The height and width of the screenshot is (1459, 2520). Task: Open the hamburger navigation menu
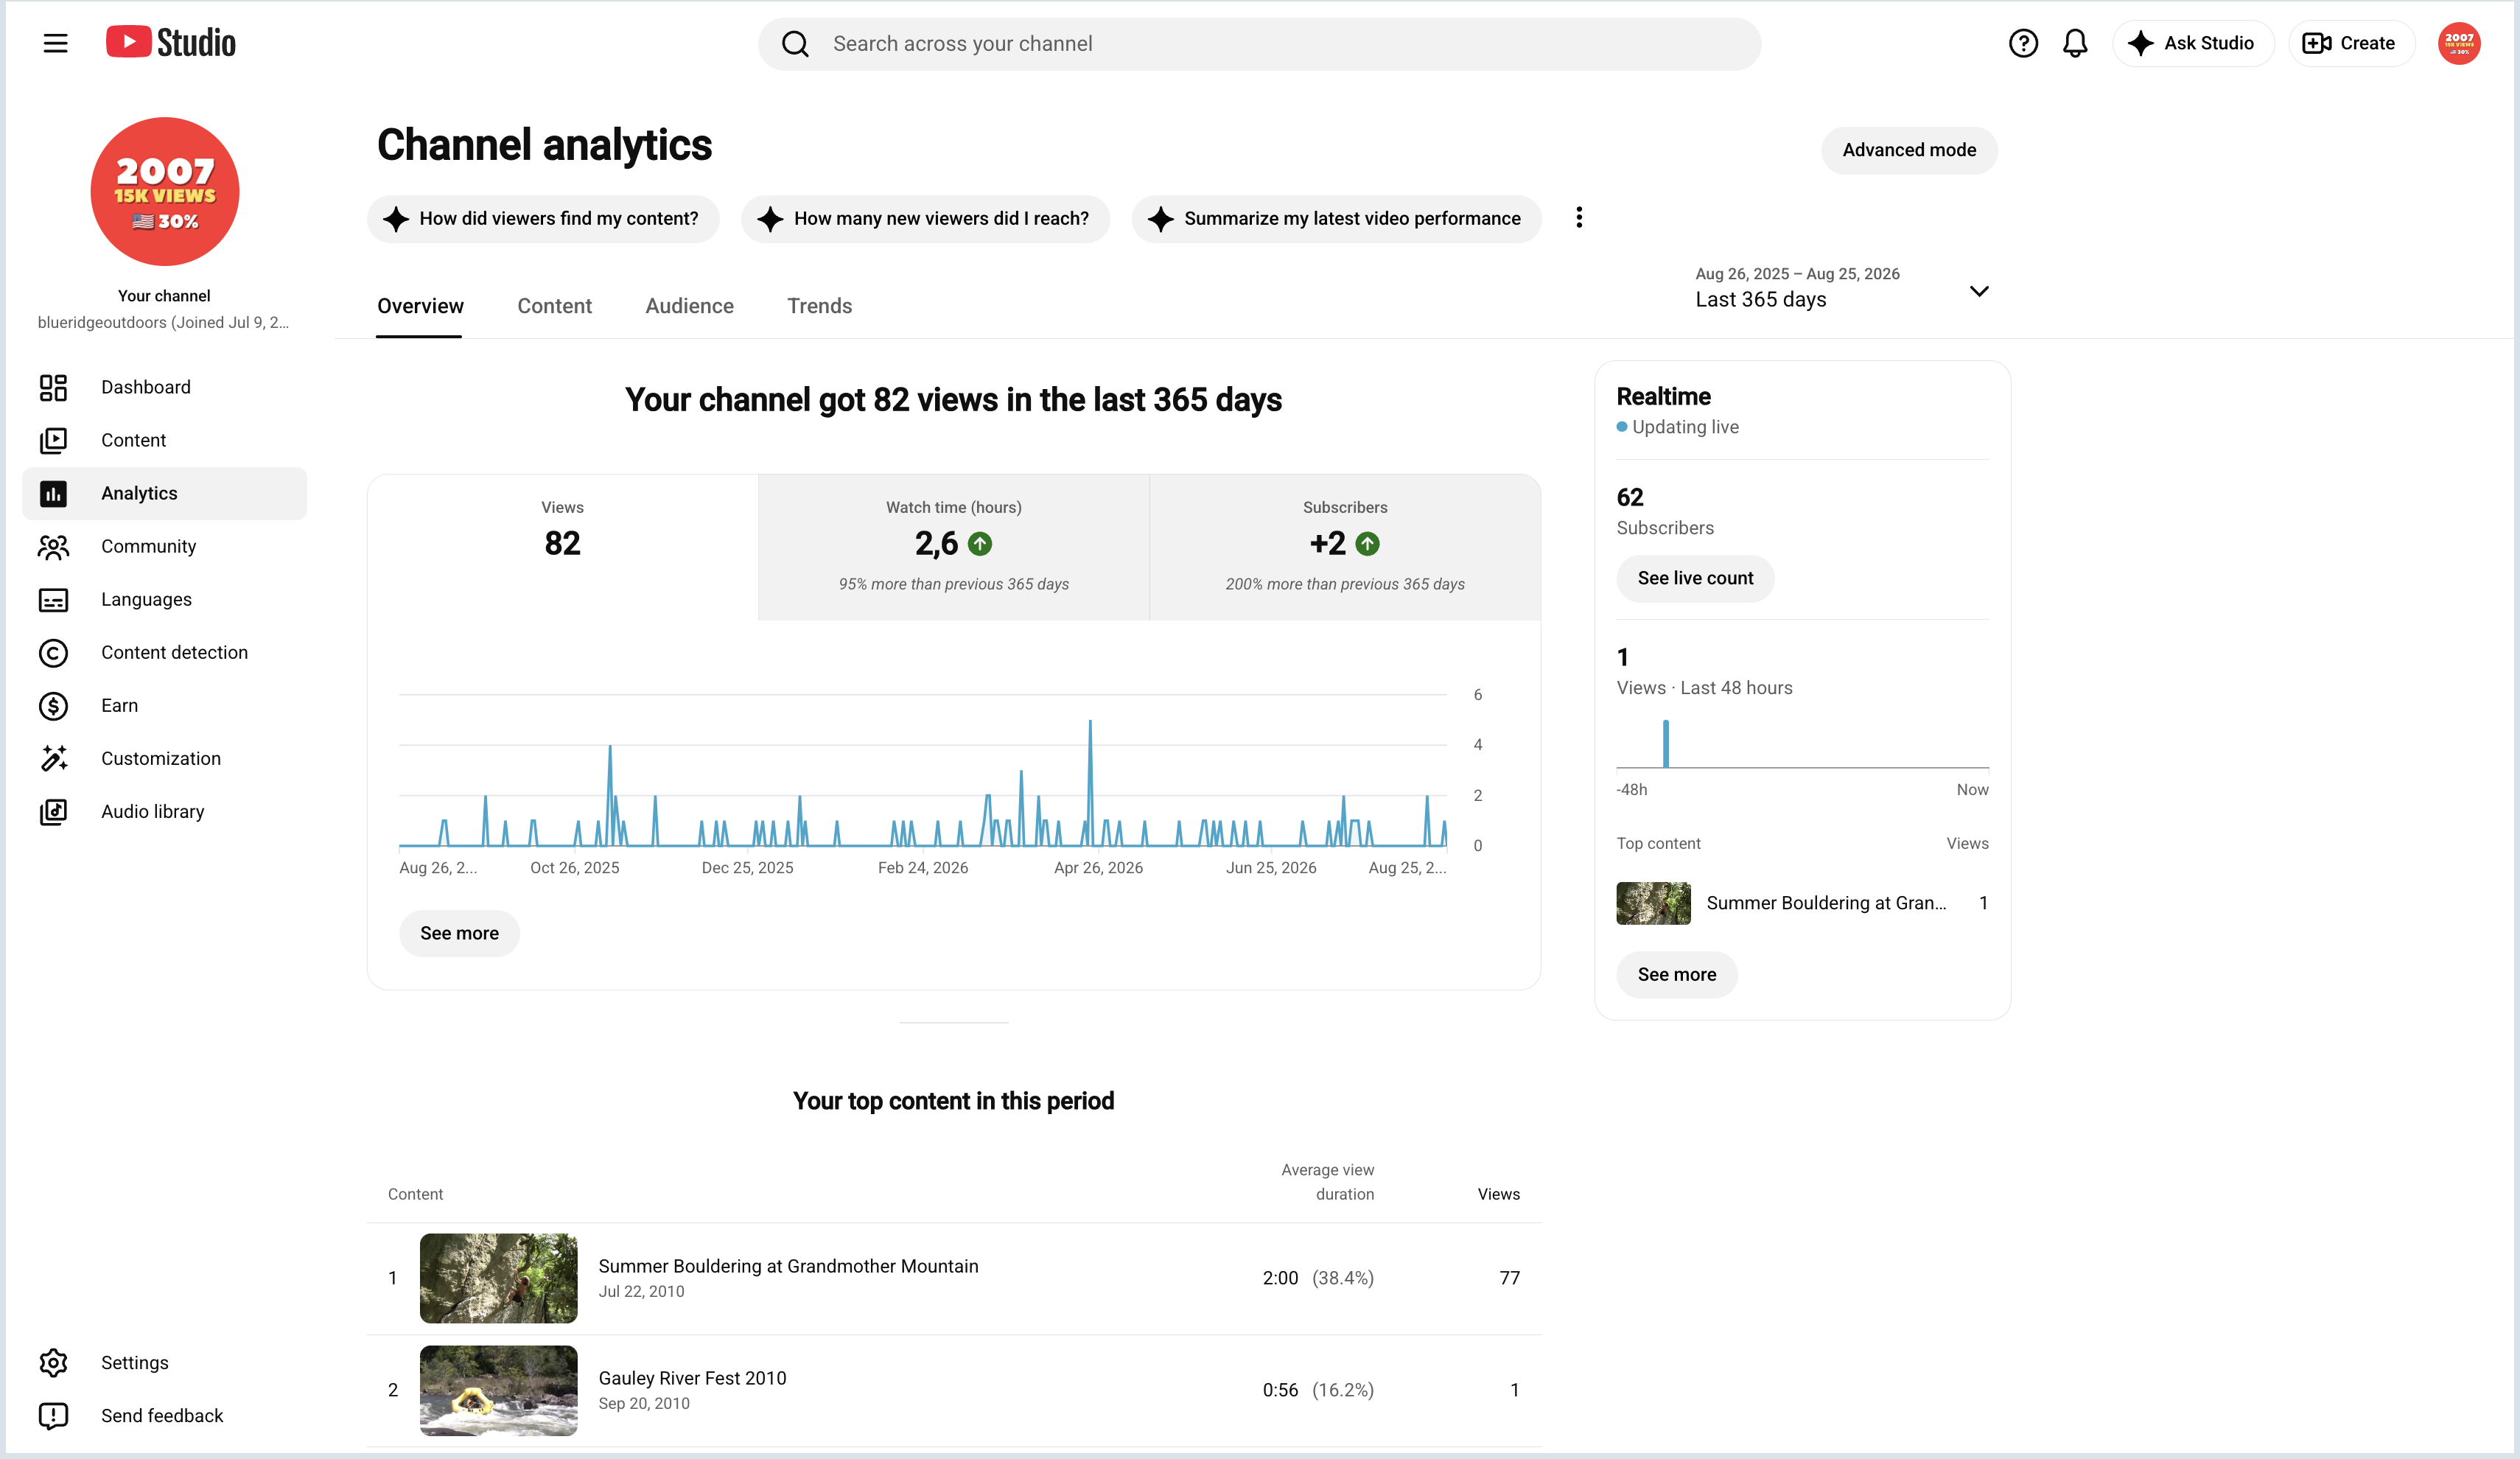55,43
